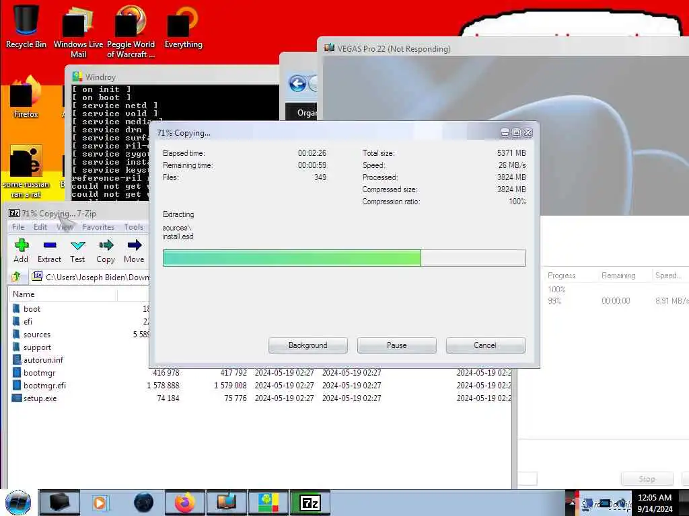Select the 'some russian ran a rat' desktop icon
This screenshot has height=516, width=689.
tap(26, 171)
